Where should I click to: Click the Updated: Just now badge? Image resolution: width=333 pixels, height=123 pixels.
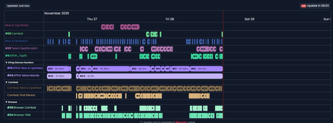(x=17, y=6)
